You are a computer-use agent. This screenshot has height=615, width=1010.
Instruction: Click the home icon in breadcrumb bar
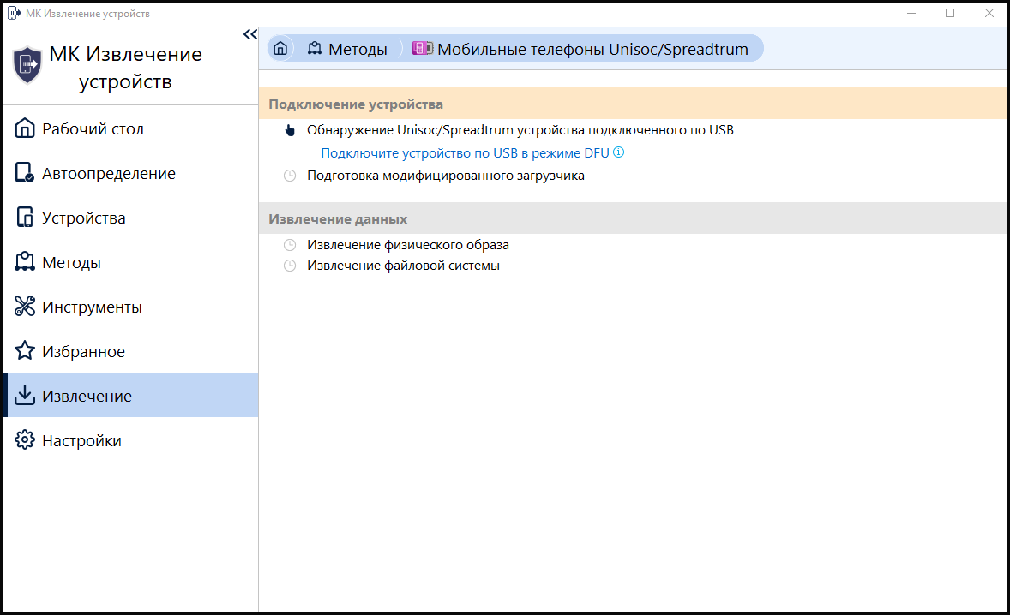[280, 49]
